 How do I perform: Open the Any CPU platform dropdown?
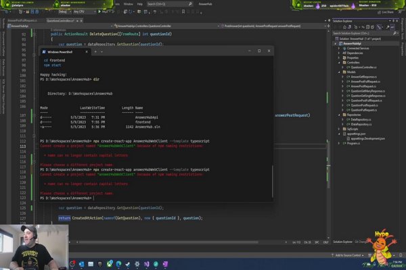pos(85,11)
